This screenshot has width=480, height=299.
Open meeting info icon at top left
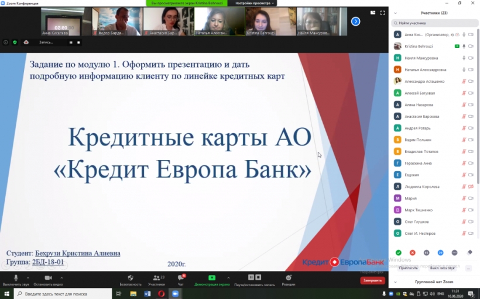[5, 43]
